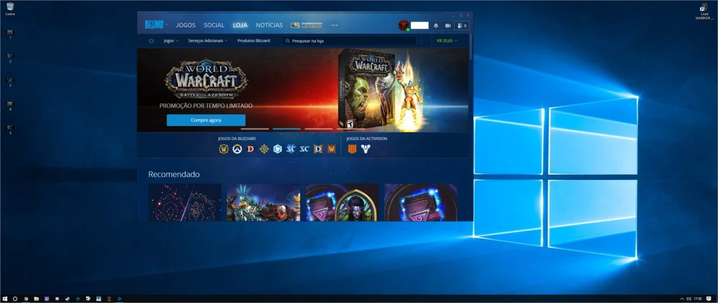Open the StarCraft II game icon
The height and width of the screenshot is (303, 718).
pyautogui.click(x=291, y=149)
